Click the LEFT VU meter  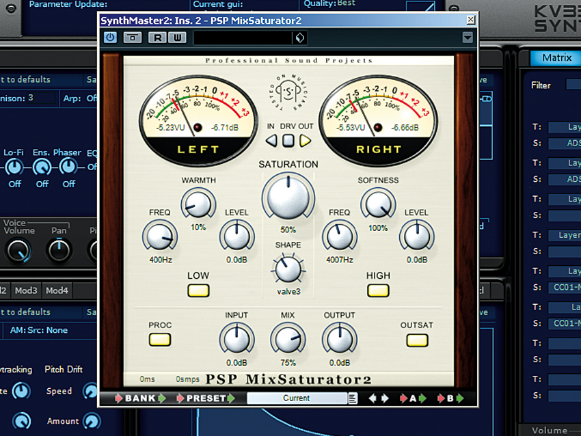coord(198,120)
